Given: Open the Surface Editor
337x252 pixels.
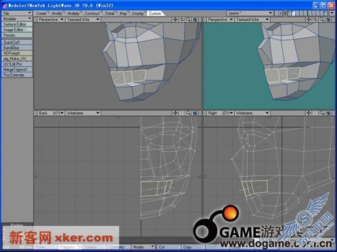Looking at the screenshot, I should [17, 24].
